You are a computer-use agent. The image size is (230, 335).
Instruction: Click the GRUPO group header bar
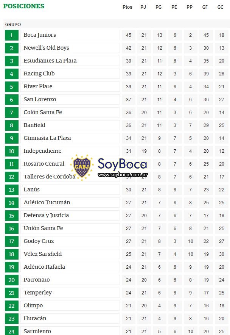117,24
